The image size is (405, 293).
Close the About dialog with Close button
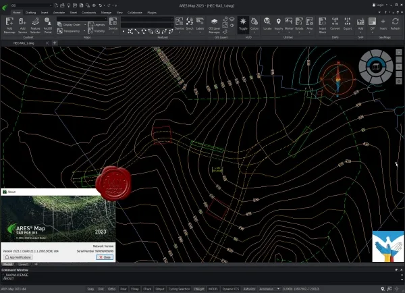(x=105, y=257)
